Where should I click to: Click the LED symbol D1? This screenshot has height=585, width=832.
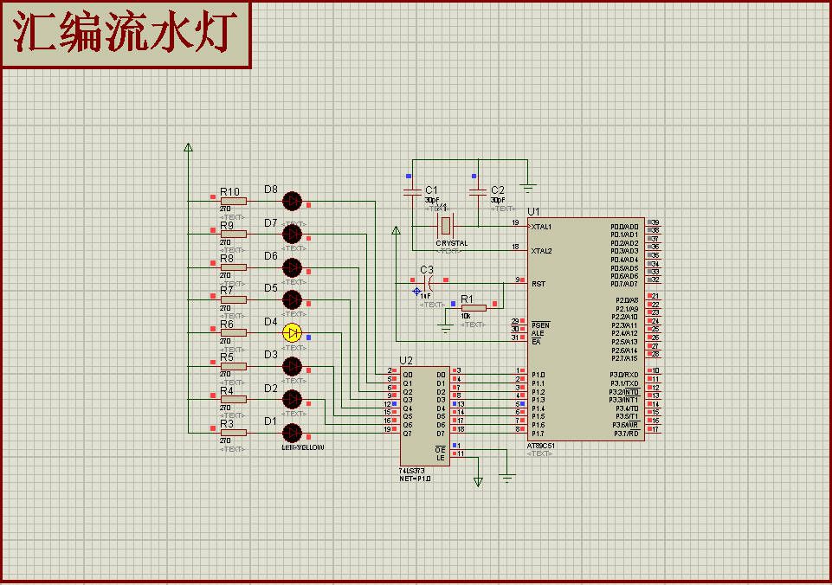pyautogui.click(x=292, y=433)
